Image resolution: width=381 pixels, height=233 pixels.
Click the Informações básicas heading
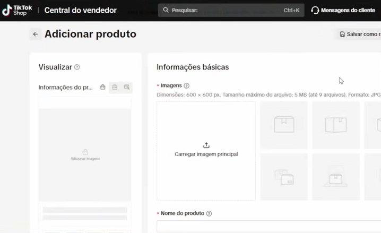193,67
